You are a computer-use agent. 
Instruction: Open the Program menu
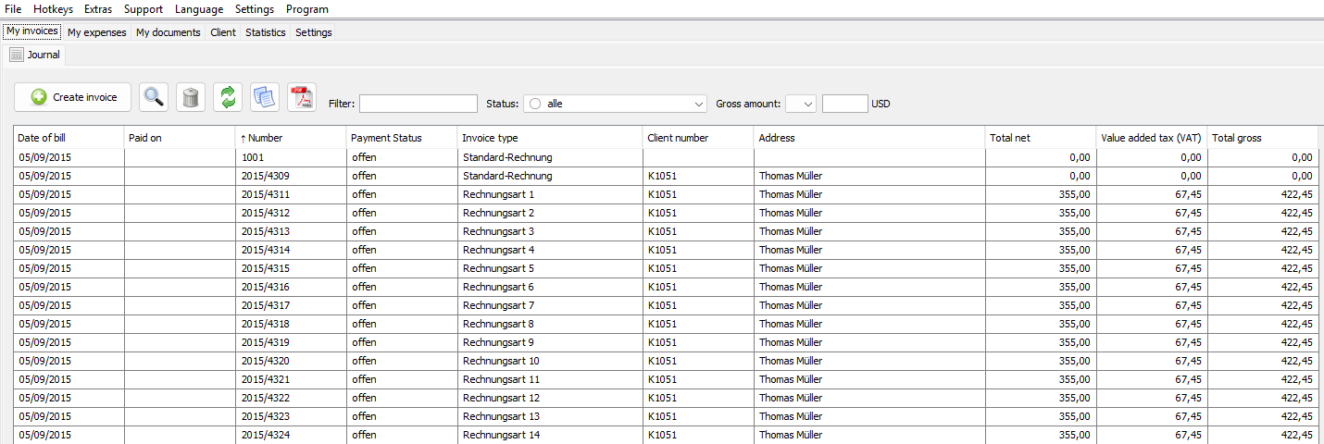point(307,9)
